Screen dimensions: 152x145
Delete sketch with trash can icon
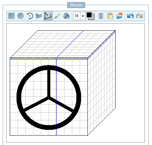point(101,16)
